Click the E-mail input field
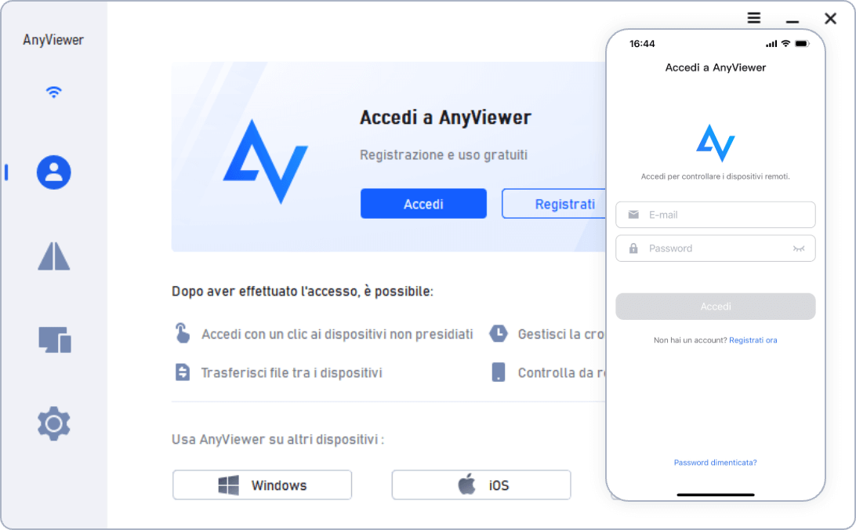Screen dimensions: 856x530 coord(715,215)
